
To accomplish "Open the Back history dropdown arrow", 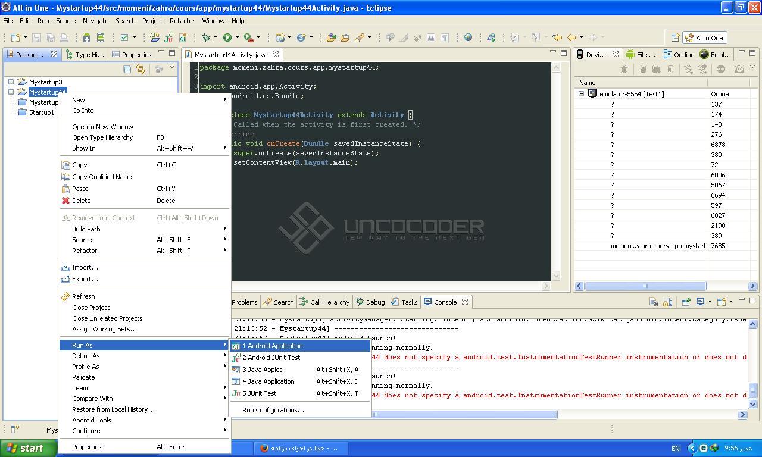I will (581, 37).
